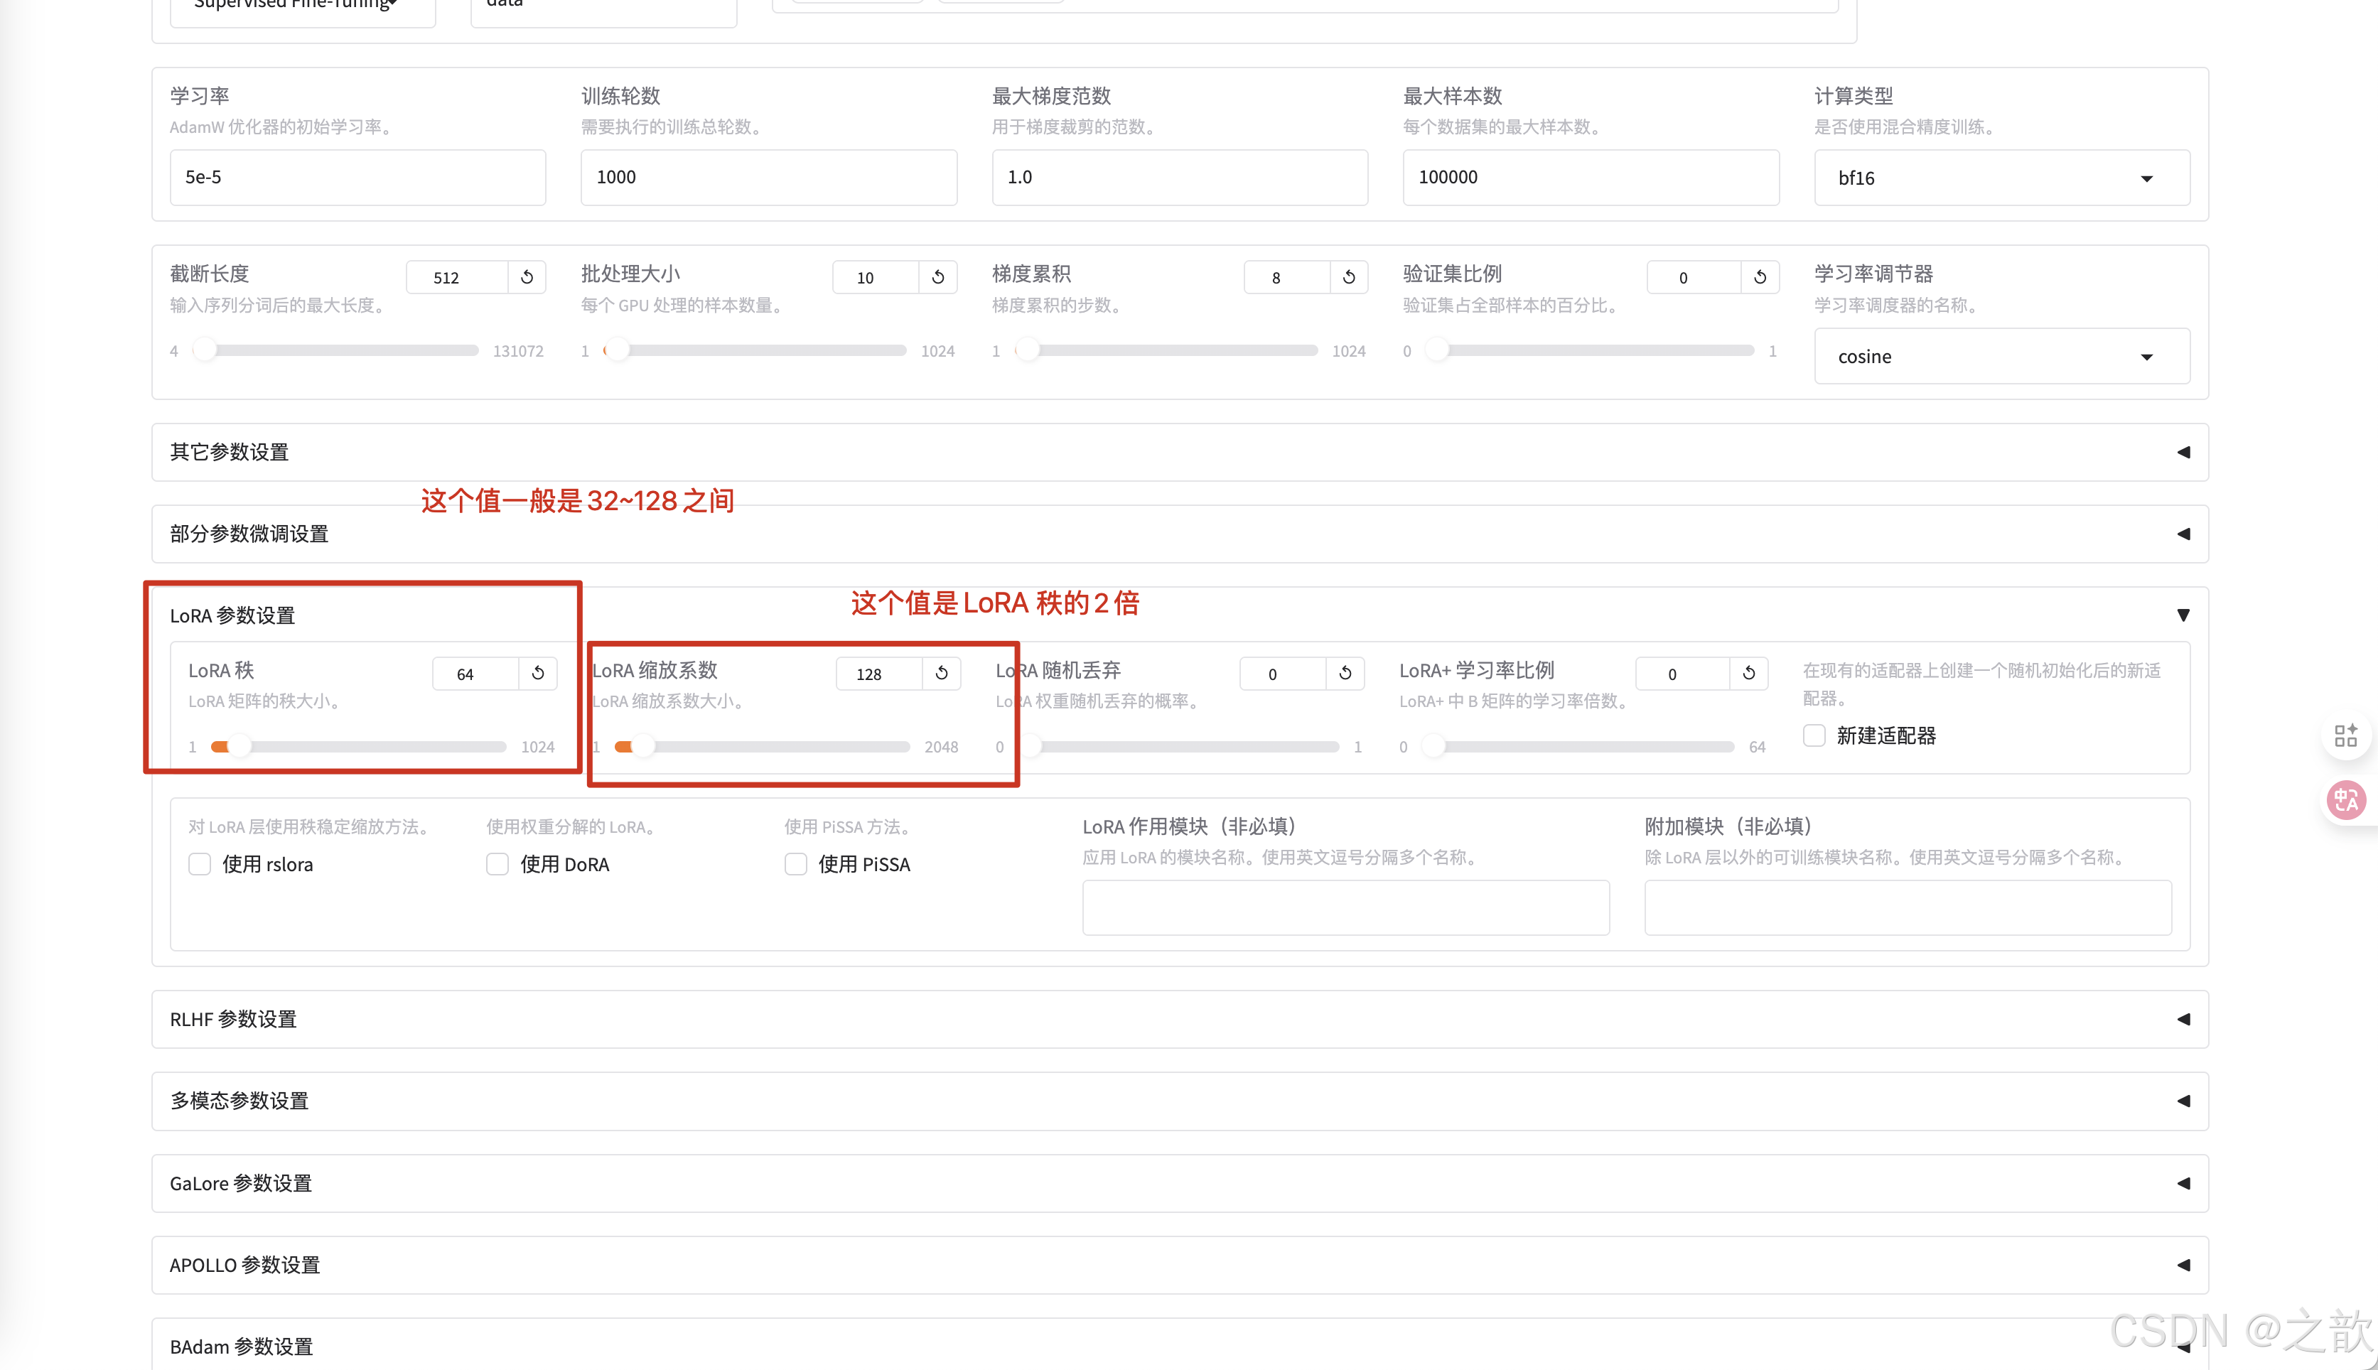The width and height of the screenshot is (2378, 1370).
Task: Reset the LoRA 秩 value with its reset icon
Action: pos(538,674)
